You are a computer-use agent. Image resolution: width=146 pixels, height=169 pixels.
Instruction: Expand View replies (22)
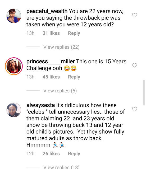point(61,47)
